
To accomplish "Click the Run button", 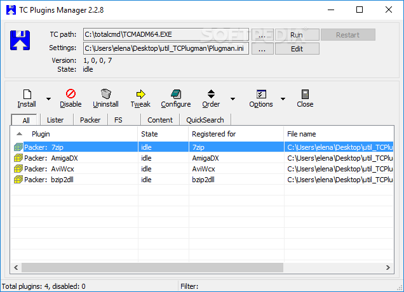I will pyautogui.click(x=297, y=35).
